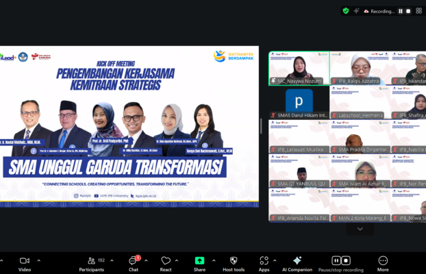Click muted mic icon on SMA QT YANBUUL
This screenshot has height=274, width=426.
[x=273, y=184]
